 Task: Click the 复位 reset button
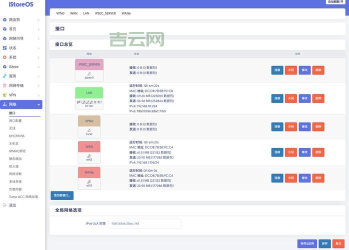pyautogui.click(x=338, y=243)
